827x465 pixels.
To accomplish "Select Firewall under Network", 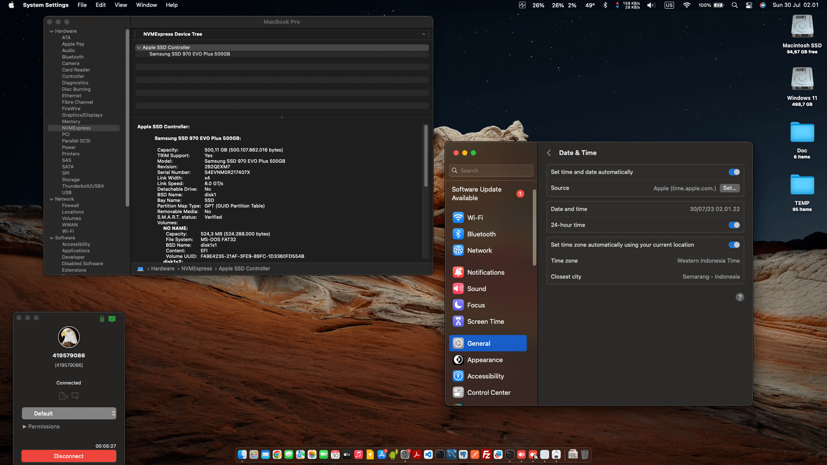I will coord(71,206).
